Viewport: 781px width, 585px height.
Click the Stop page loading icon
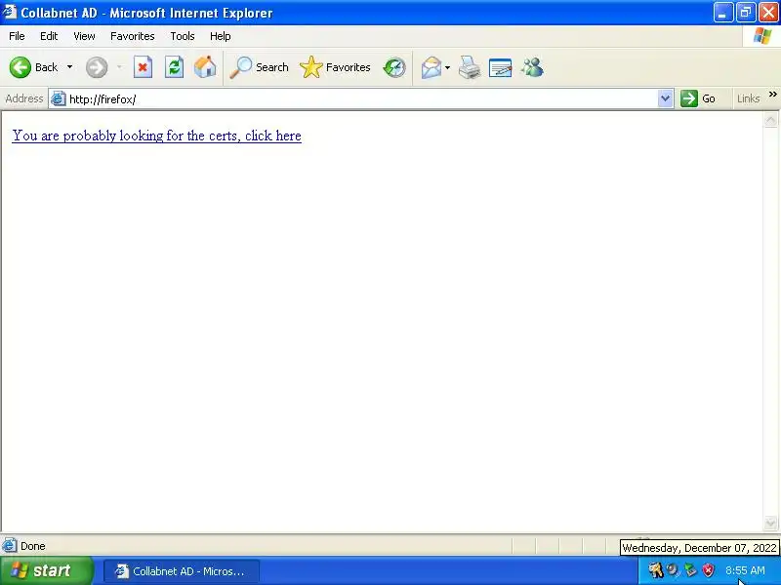point(143,67)
